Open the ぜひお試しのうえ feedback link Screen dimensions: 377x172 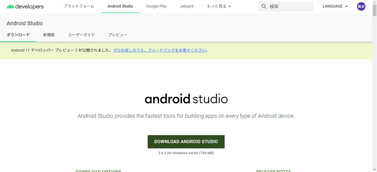[x=160, y=50]
